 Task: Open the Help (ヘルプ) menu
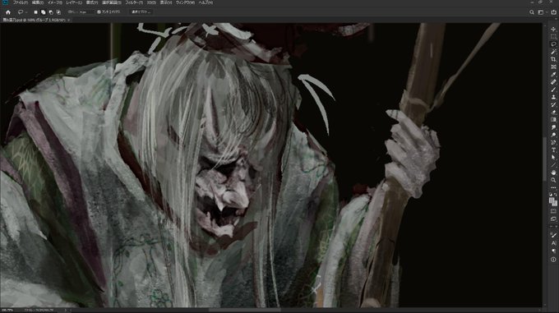pyautogui.click(x=206, y=2)
